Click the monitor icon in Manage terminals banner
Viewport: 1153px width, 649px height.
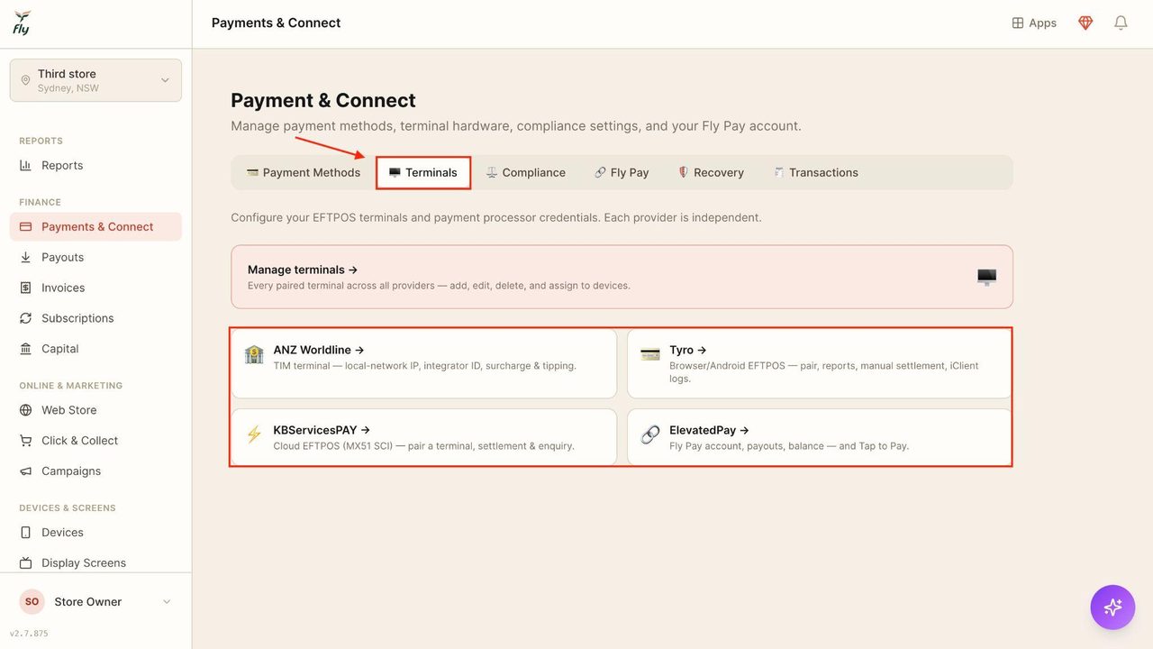pos(986,278)
